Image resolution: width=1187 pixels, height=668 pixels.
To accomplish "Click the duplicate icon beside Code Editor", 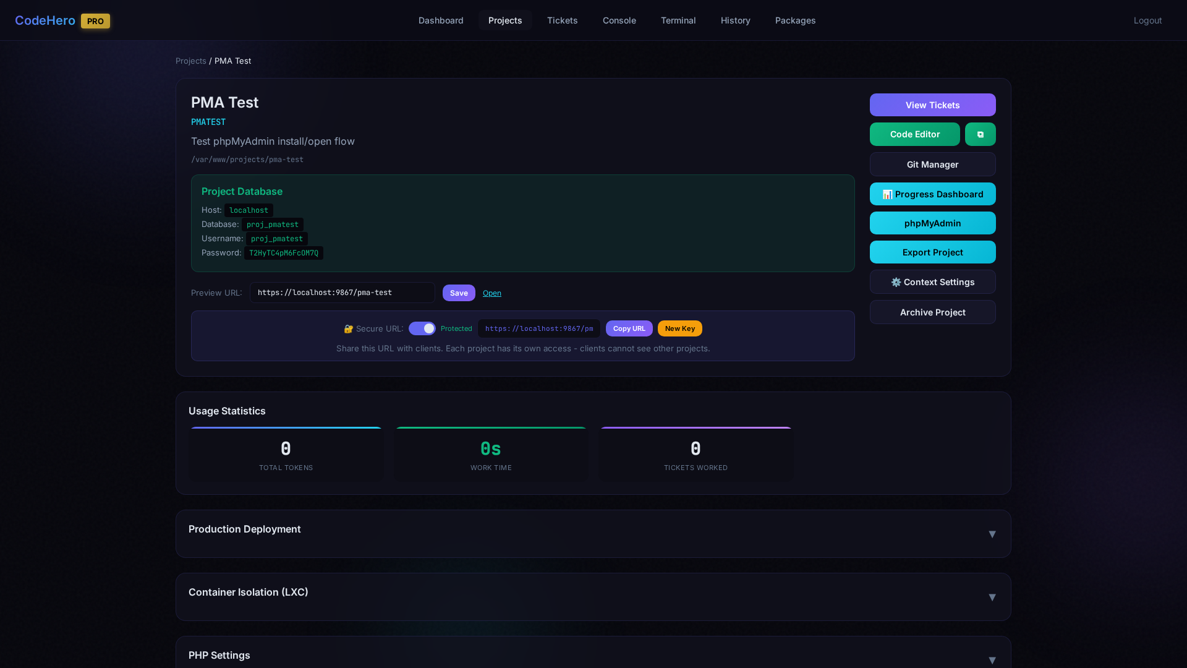I will (980, 134).
